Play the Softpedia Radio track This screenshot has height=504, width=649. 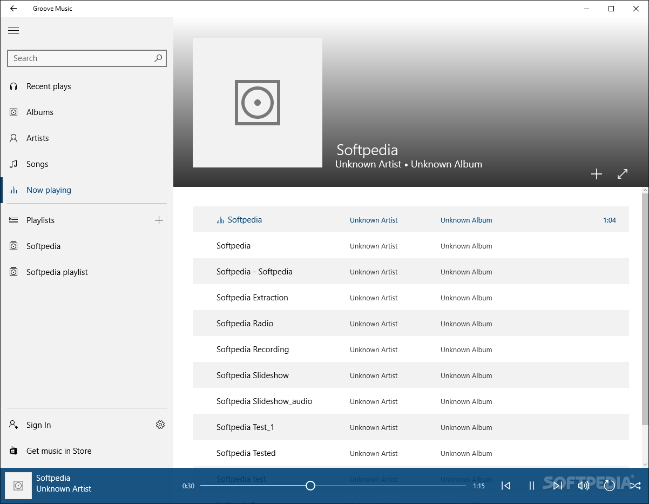click(x=411, y=324)
